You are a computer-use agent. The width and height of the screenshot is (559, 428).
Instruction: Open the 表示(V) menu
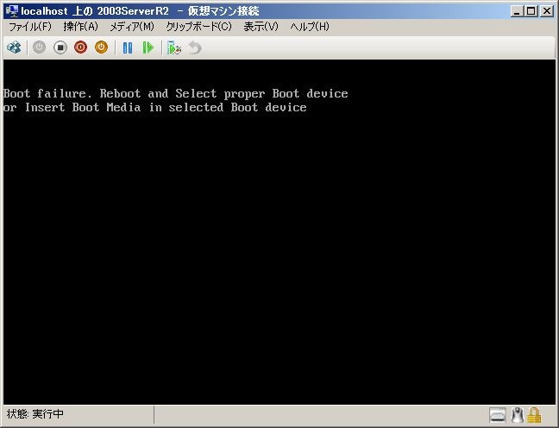pos(261,27)
